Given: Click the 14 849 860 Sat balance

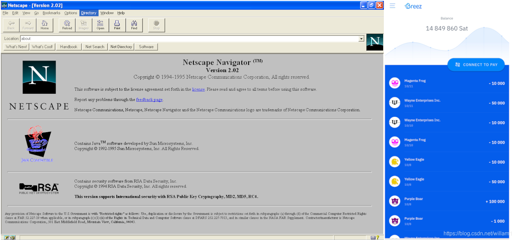Looking at the screenshot, I should (x=447, y=28).
